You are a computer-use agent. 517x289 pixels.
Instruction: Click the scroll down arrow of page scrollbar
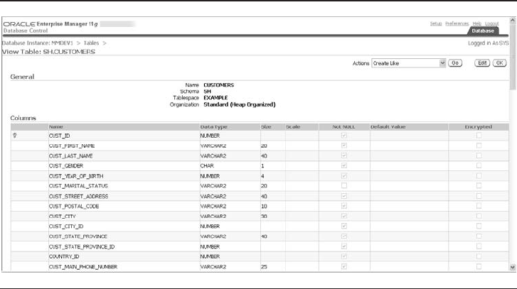coord(513,267)
